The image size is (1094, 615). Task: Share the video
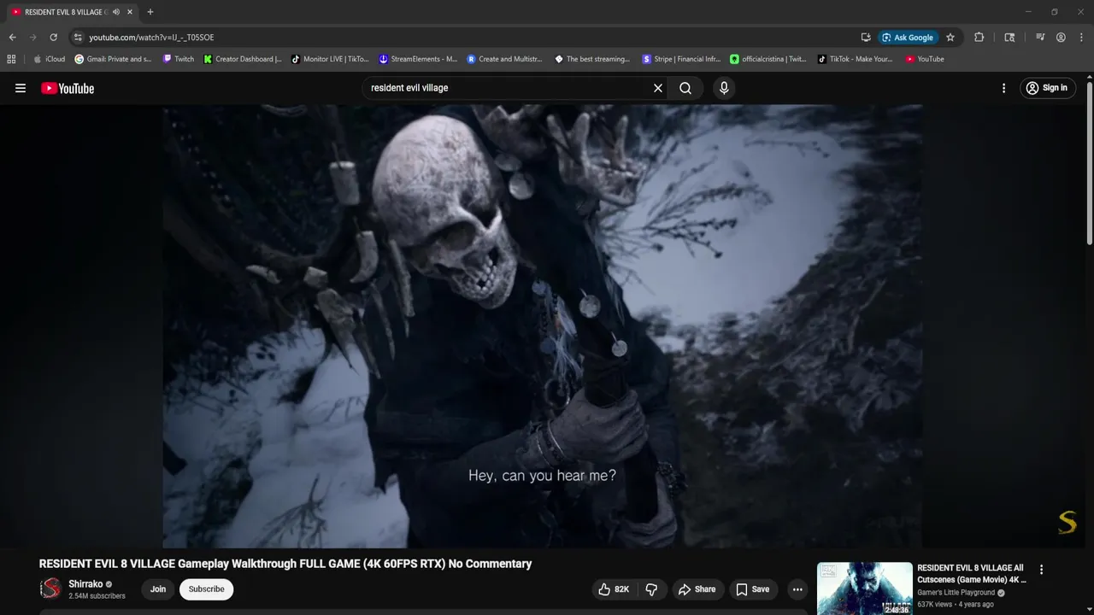click(x=697, y=589)
